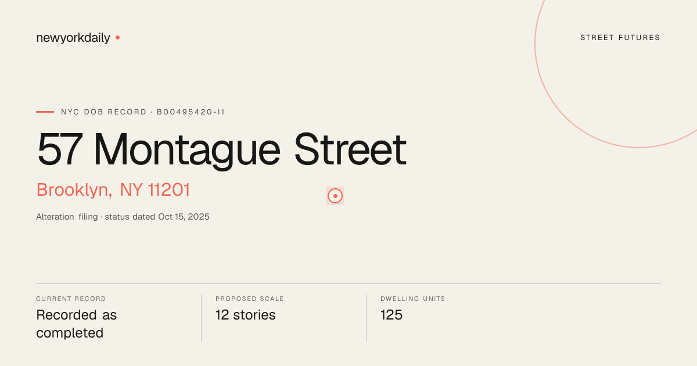Click the Brooklyn, NY 11201 address line
Viewport: 697px width, 366px height.
tap(113, 190)
